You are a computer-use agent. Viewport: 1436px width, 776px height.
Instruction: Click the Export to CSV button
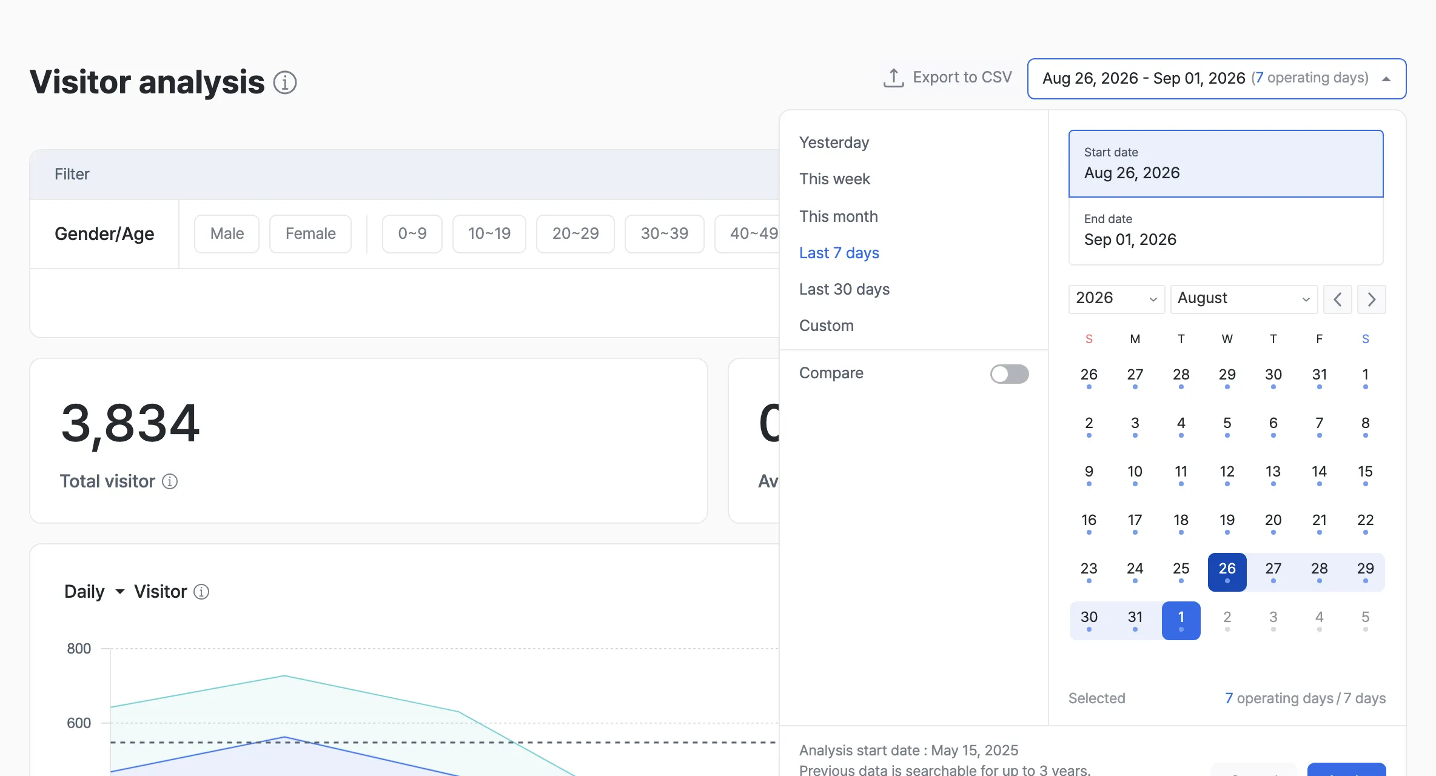coord(948,78)
